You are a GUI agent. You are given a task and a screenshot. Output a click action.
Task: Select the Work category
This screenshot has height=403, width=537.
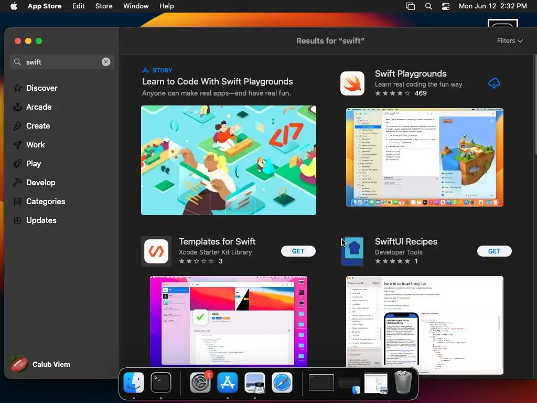tap(29, 145)
